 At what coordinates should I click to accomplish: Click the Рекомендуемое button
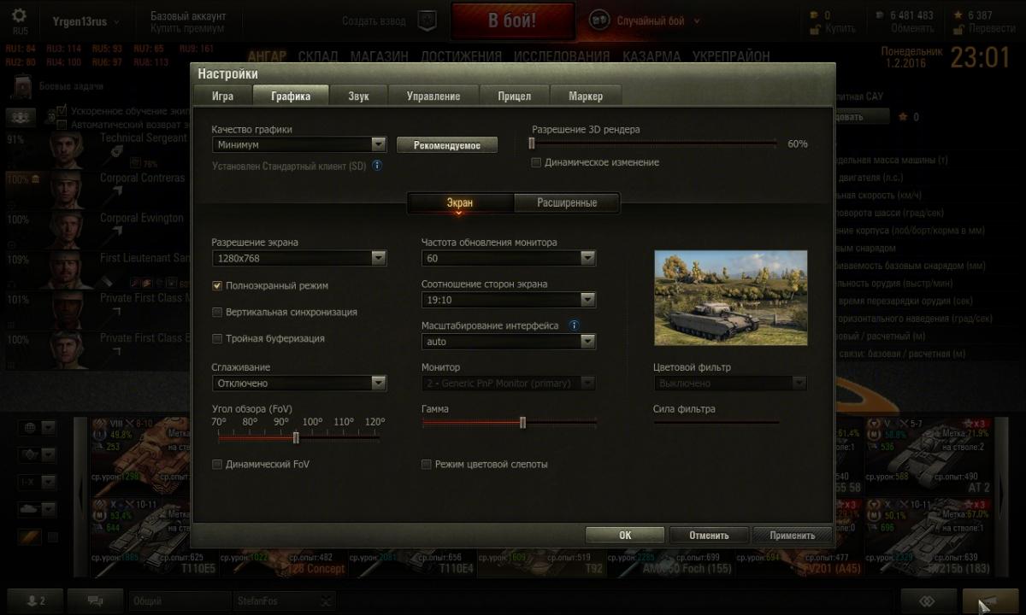[x=447, y=145]
